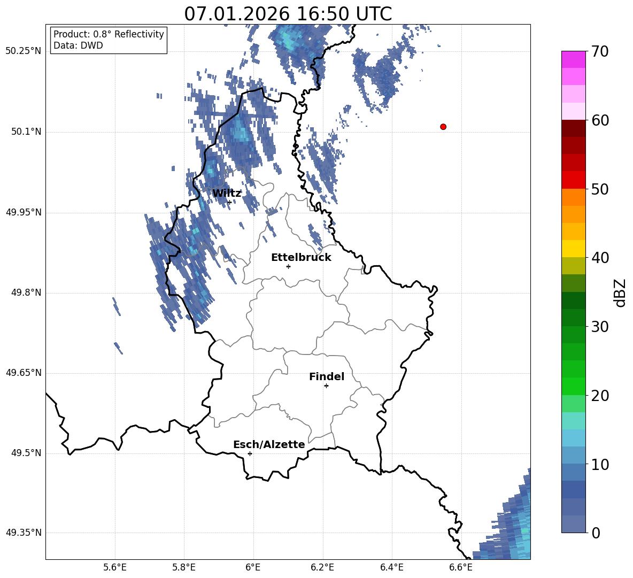Screen dimensions: 633x578
Task: Click the 6.6°E longitude label
Action: click(x=461, y=567)
